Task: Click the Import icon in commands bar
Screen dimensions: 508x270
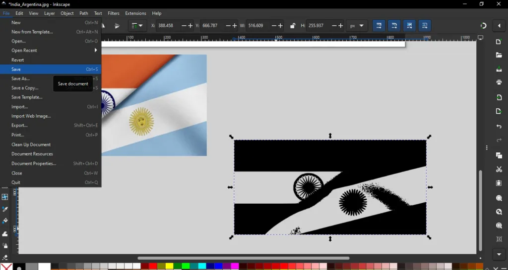Action: tap(499, 97)
